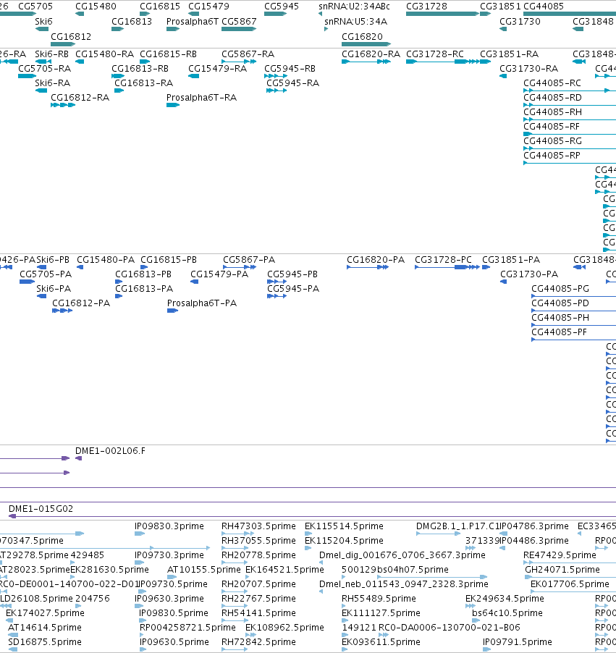Viewport: 616px width, 653px height.
Task: Click transcript CG5705-RA label
Action: click(45, 68)
